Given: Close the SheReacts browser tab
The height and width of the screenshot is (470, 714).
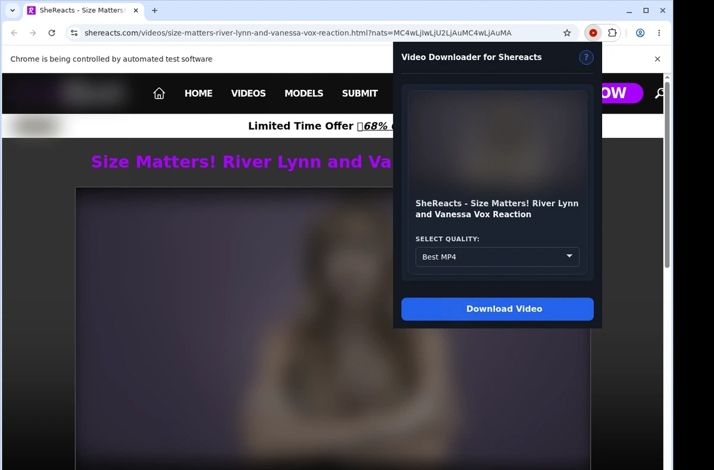Looking at the screenshot, I should point(136,10).
